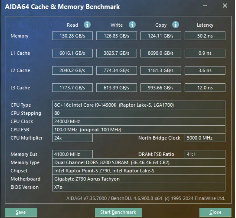Minimize the AIDA64 benchmark window
The image size is (236, 218).
(205, 6)
